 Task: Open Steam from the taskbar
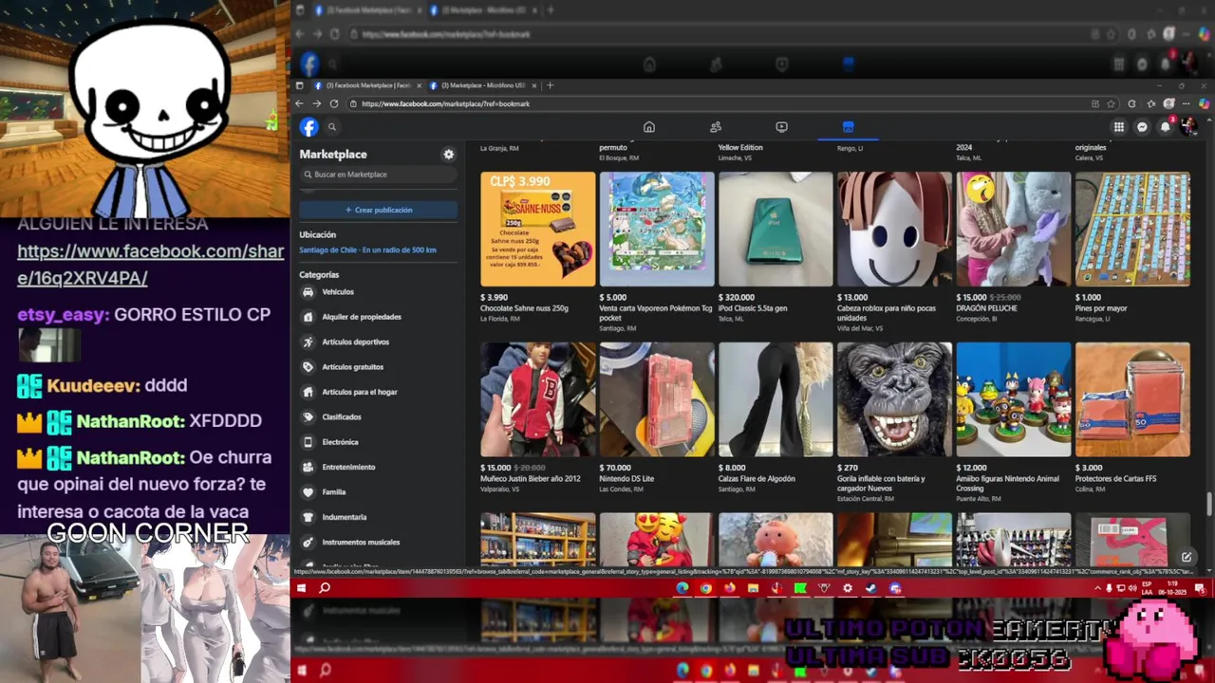click(871, 588)
